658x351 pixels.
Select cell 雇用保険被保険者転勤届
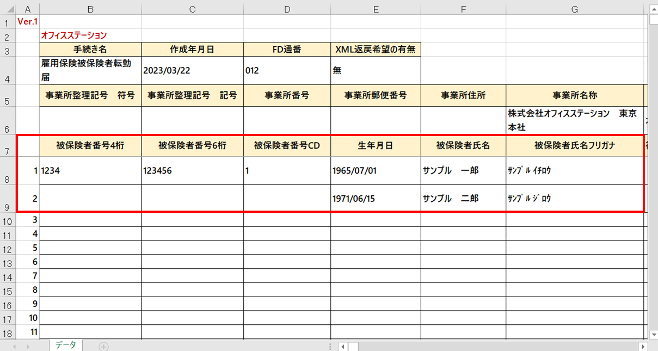90,70
